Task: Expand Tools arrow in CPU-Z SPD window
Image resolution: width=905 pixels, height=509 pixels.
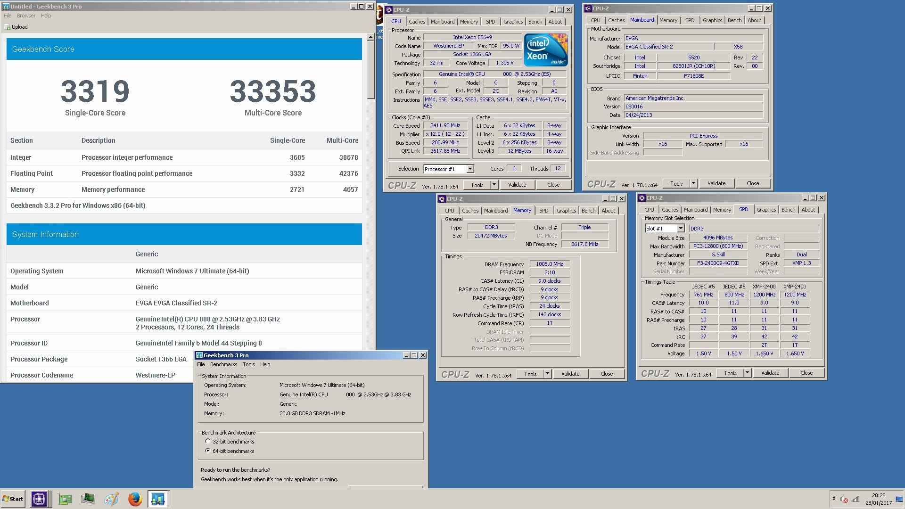Action: point(747,373)
